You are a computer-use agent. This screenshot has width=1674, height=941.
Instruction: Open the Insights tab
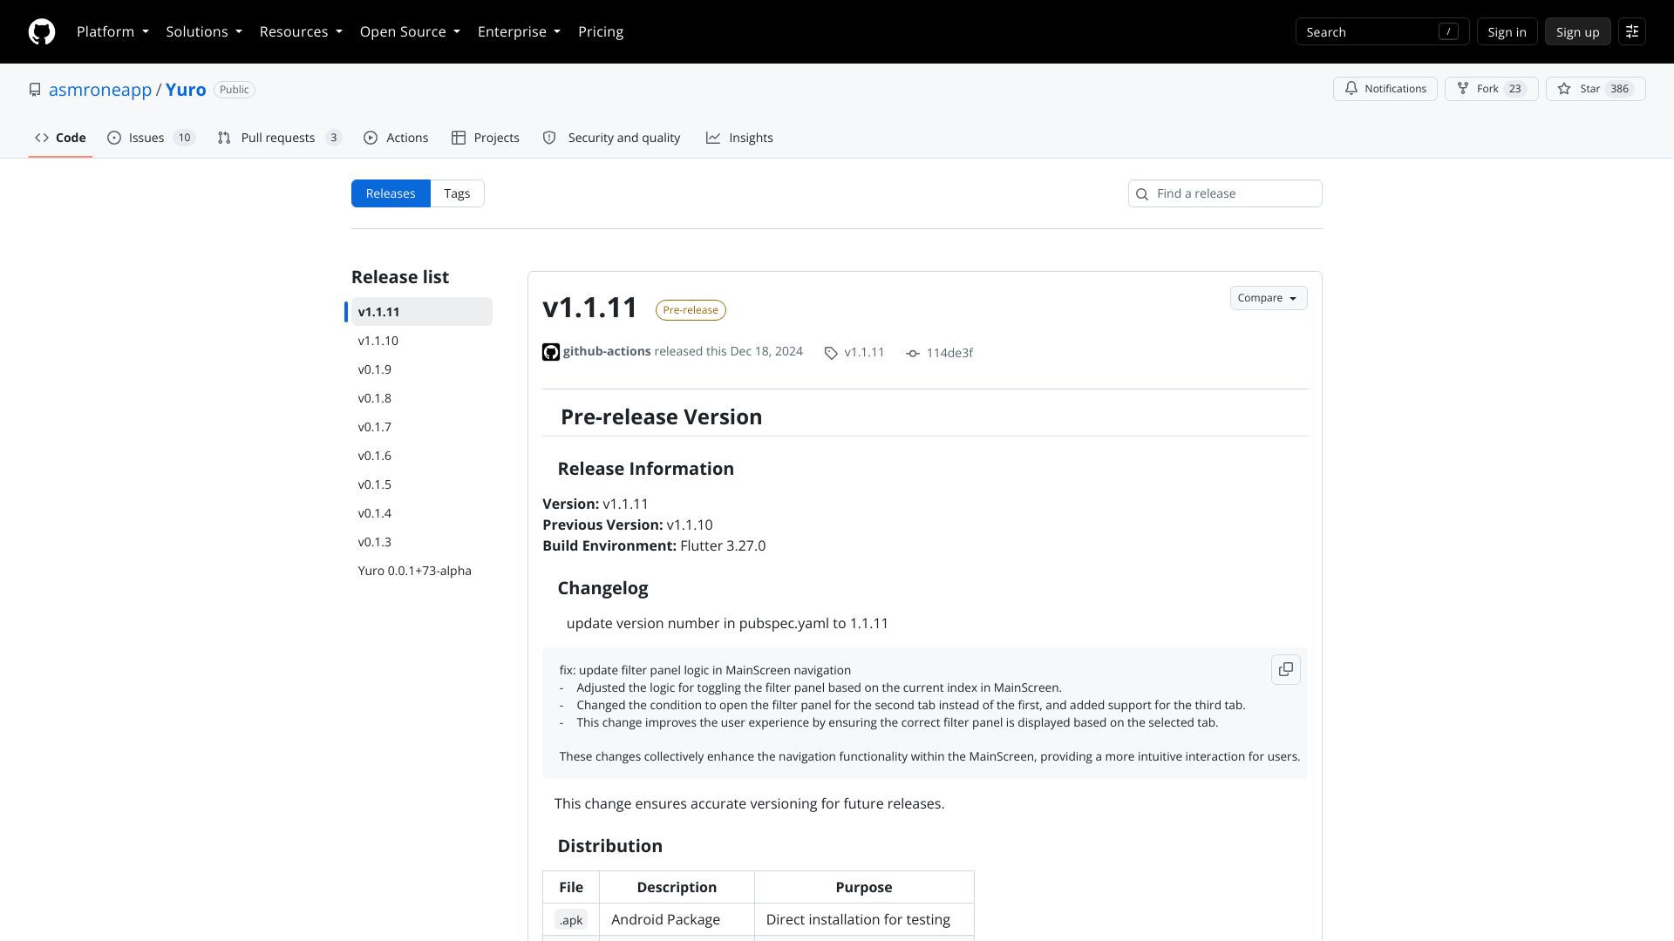(739, 138)
